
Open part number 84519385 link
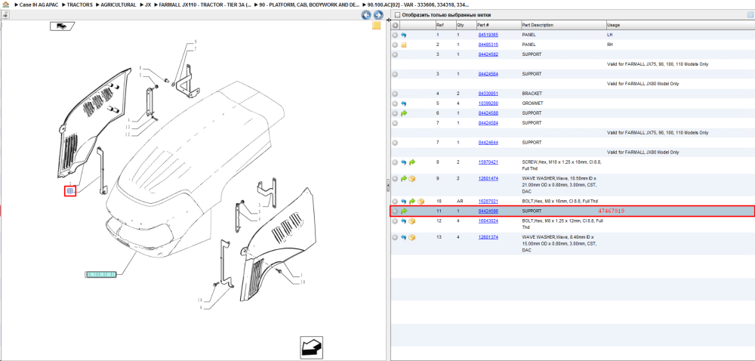[x=488, y=35]
